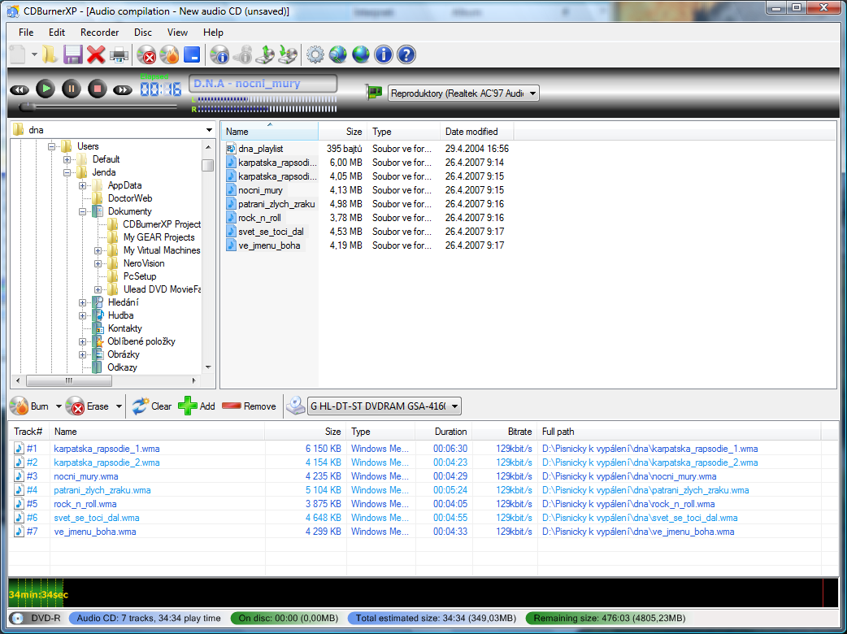Stop the audio preview

pos(98,89)
